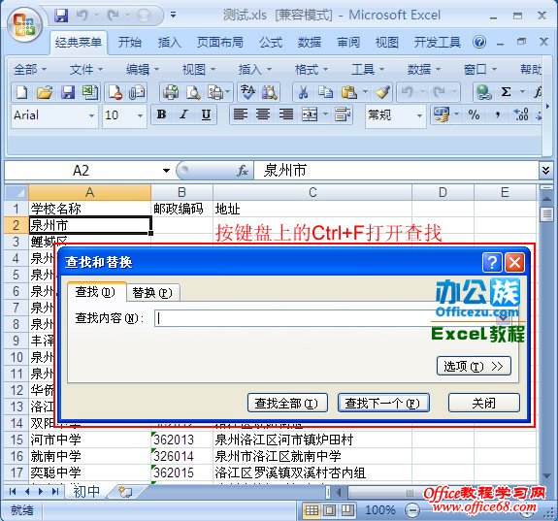Open the 全部 menu dropdown
The image size is (558, 521).
30,69
